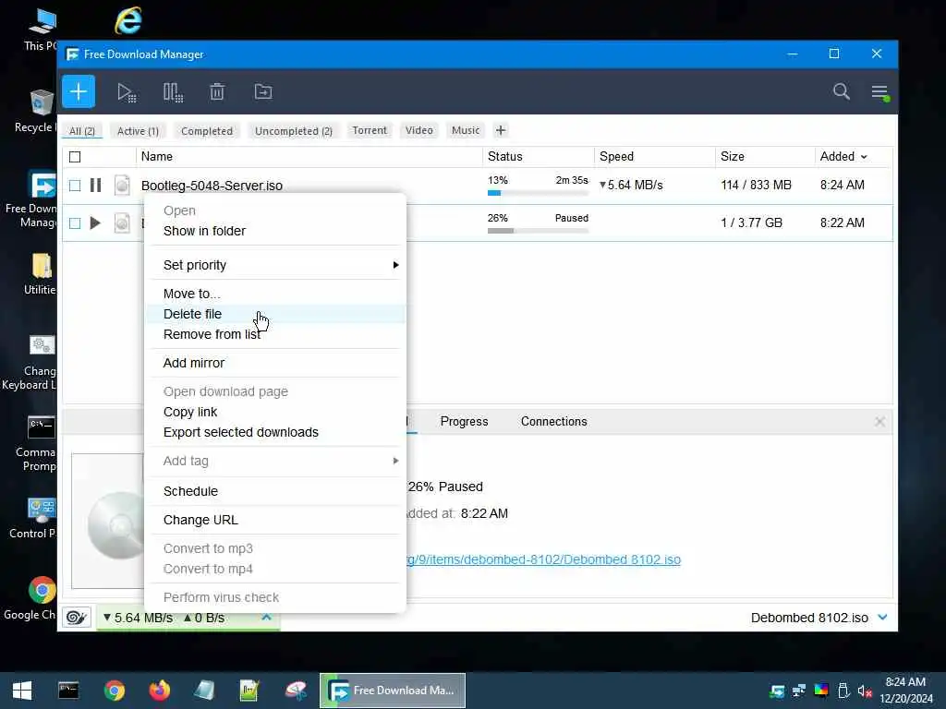
Task: Select Show in folder menu entry
Action: (x=275, y=231)
